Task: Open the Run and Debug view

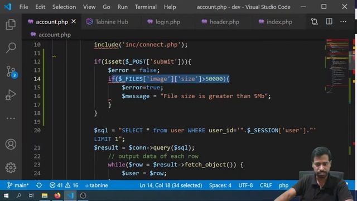Action: click(11, 95)
